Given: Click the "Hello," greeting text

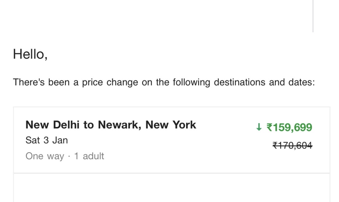Looking at the screenshot, I should click(30, 54).
